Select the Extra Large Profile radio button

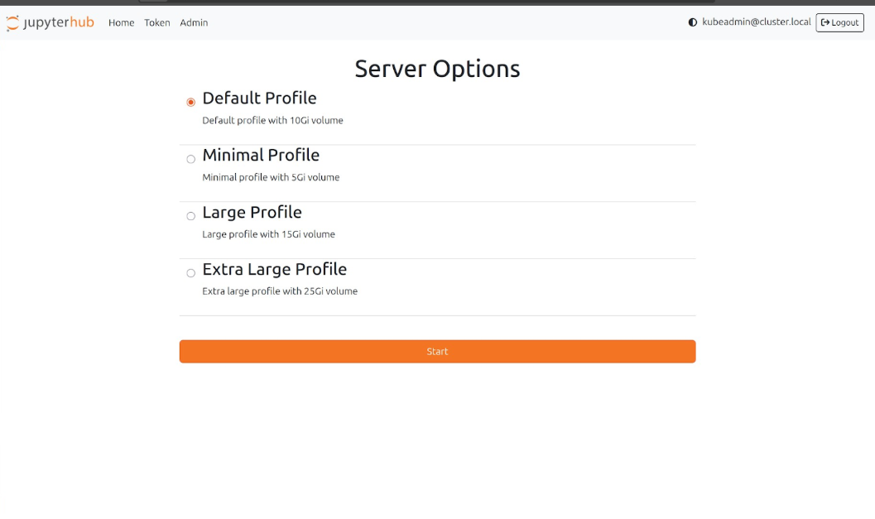click(x=190, y=272)
